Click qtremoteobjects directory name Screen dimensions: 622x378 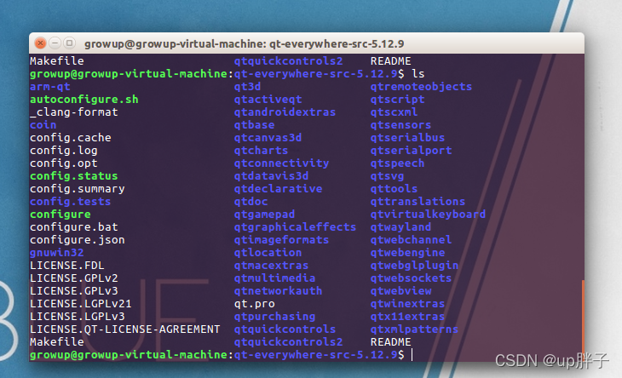[421, 86]
